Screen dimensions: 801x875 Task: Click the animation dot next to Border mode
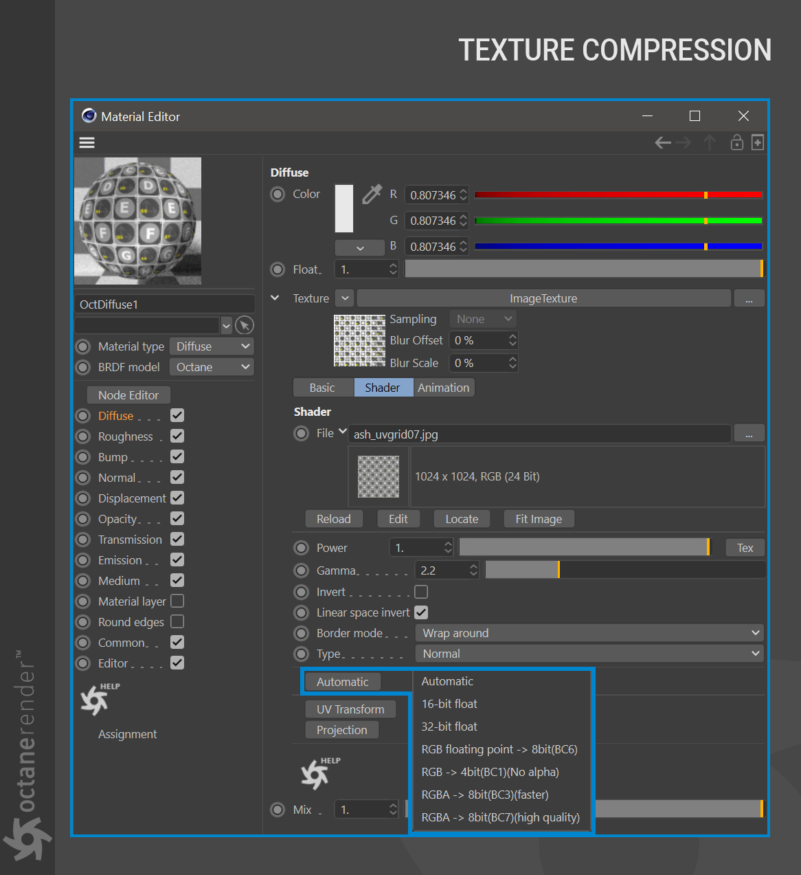[301, 633]
